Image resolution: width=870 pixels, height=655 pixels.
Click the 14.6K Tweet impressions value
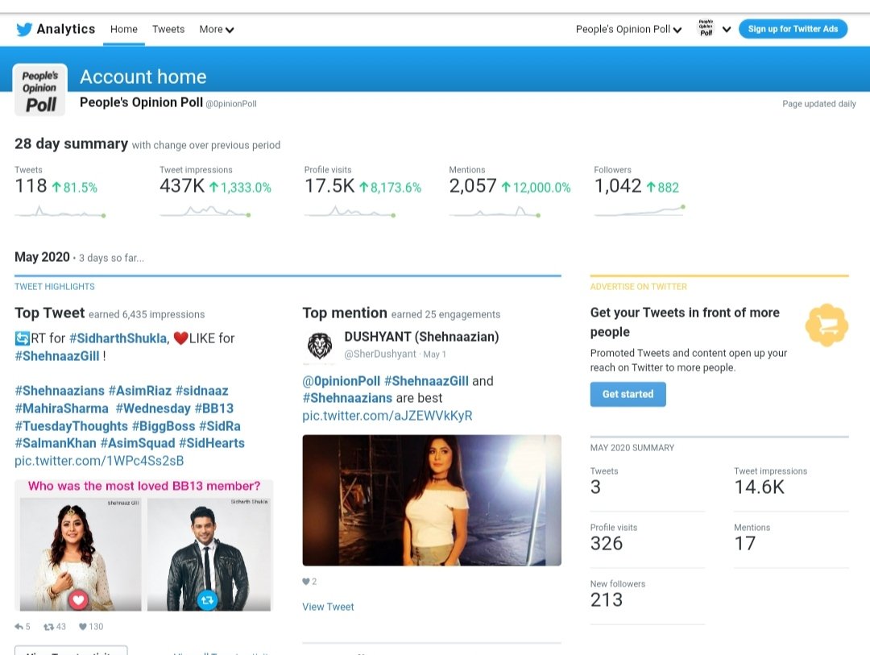(x=759, y=487)
